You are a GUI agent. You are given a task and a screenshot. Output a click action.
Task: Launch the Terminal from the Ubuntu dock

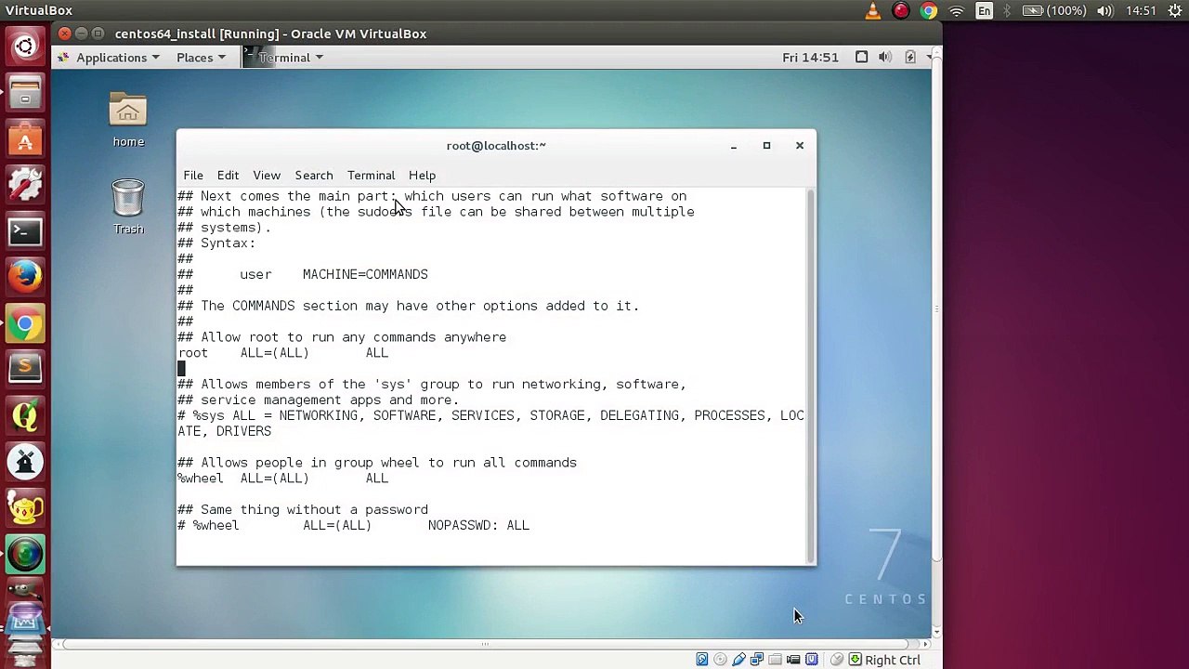click(x=25, y=232)
